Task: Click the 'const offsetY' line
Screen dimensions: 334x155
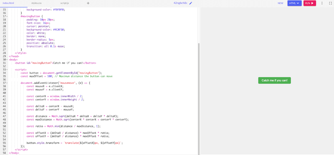Action: coord(68,136)
